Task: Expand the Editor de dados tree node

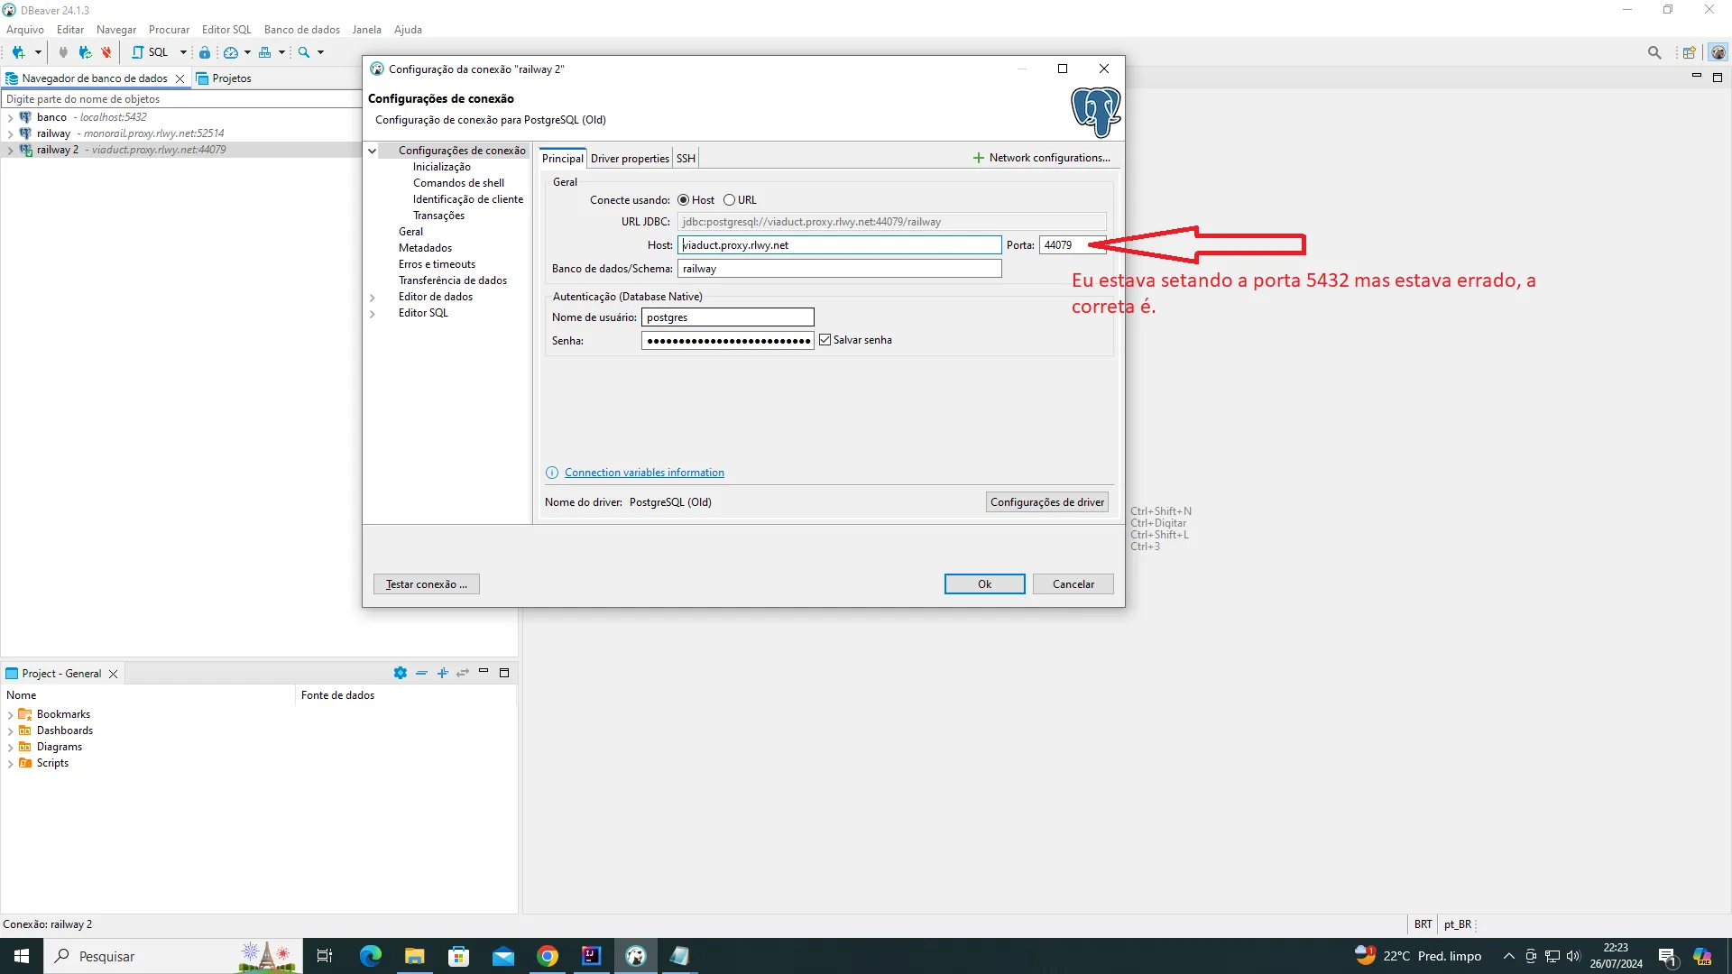Action: coord(372,298)
